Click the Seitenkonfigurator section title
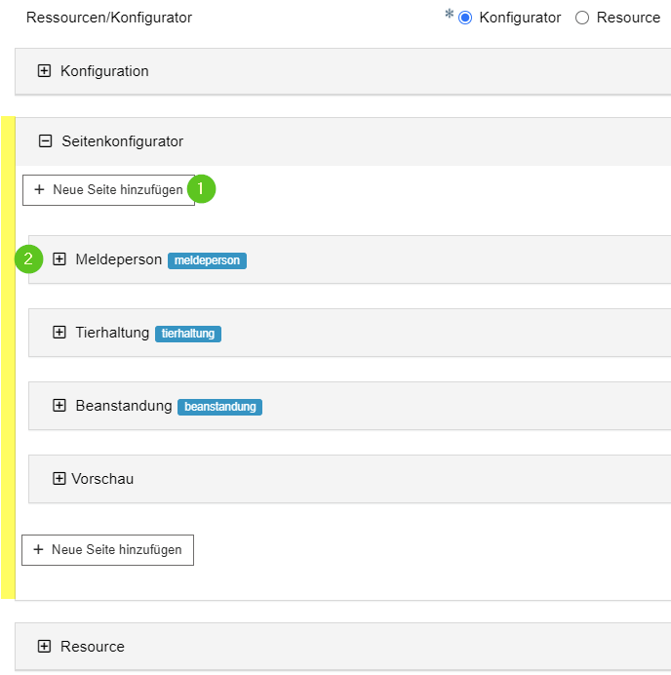The height and width of the screenshot is (675, 671). (123, 141)
